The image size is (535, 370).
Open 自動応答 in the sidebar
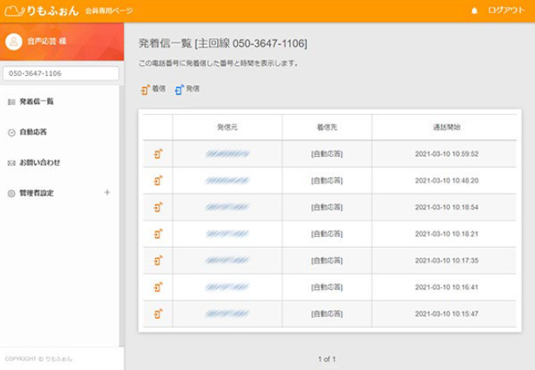point(33,132)
